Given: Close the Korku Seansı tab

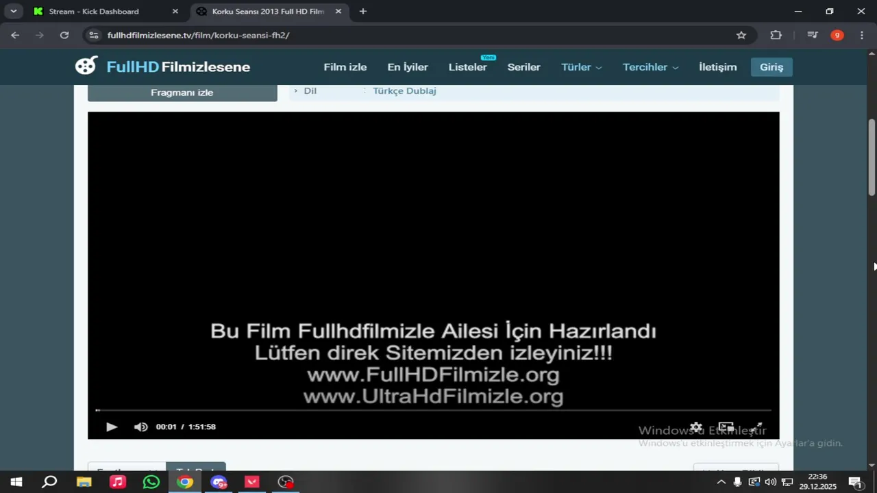Looking at the screenshot, I should [338, 12].
